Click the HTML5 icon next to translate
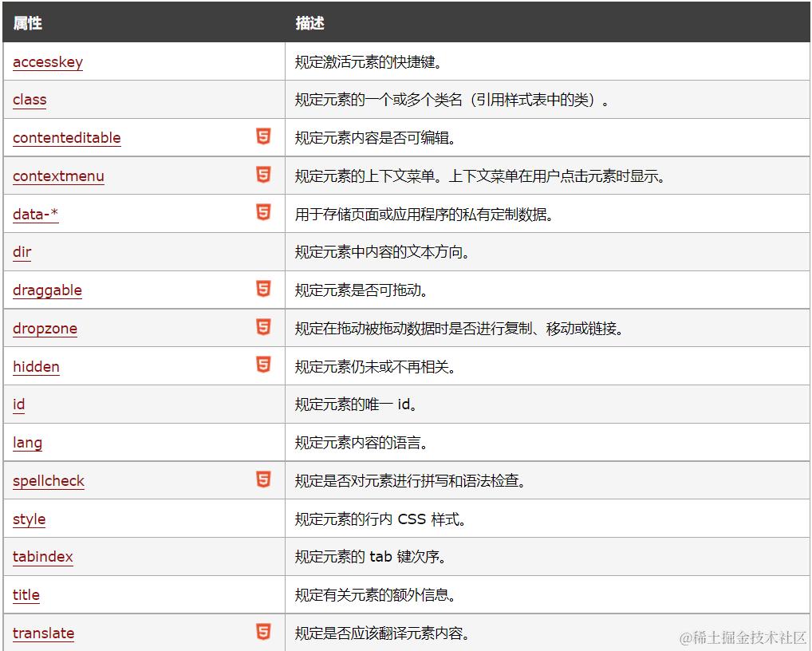Viewport: 812px width, 651px height. [263, 629]
